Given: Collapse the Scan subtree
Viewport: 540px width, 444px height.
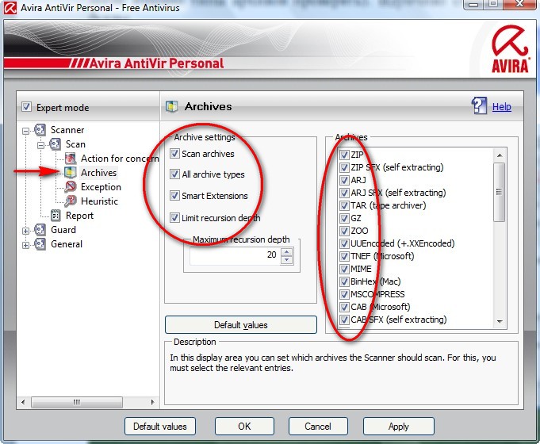Looking at the screenshot, I should click(40, 145).
